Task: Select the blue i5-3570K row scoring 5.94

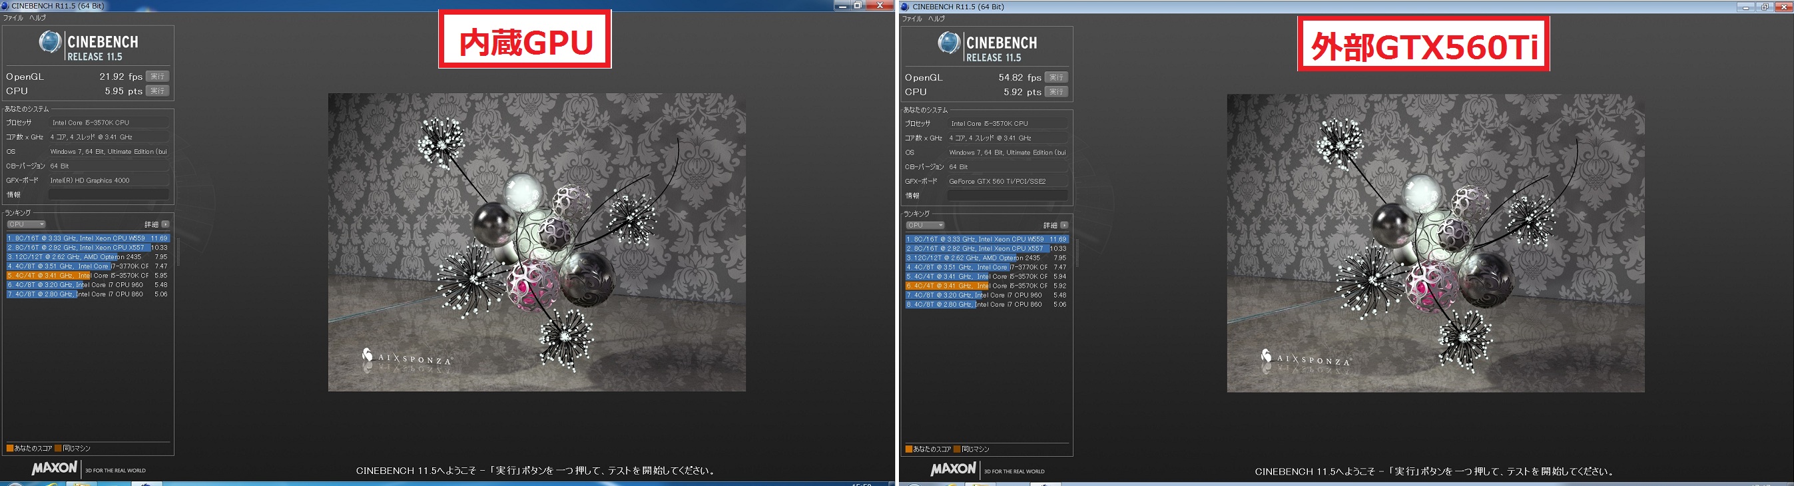Action: click(987, 276)
